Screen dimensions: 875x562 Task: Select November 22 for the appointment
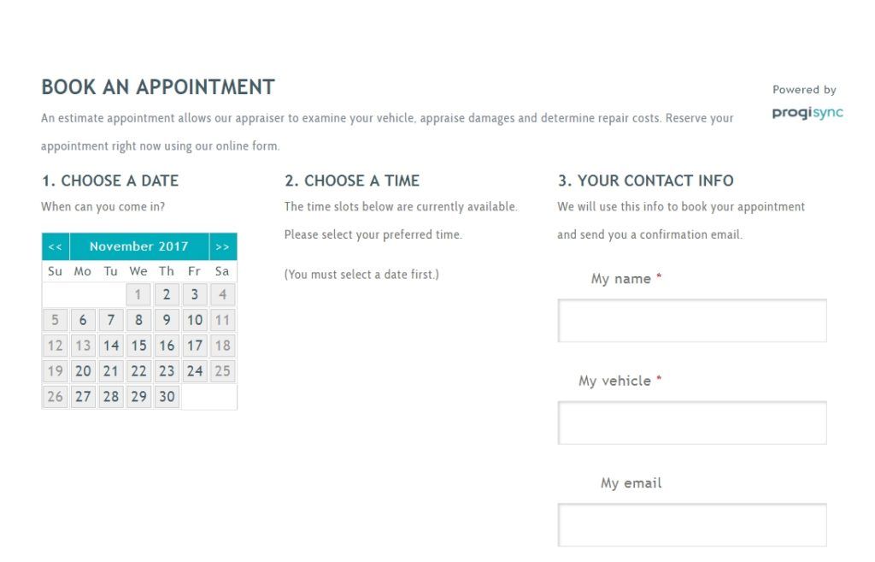pyautogui.click(x=138, y=371)
